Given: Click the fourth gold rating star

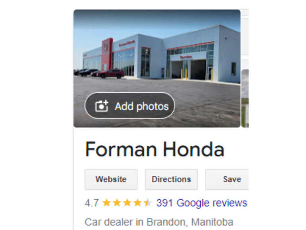Looking at the screenshot, I should point(138,203).
